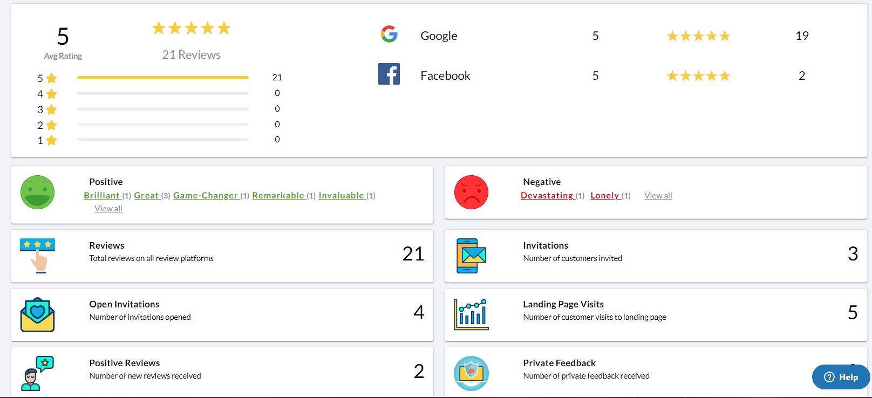Open the Devastating negative keyword link
Viewport: 872px width, 398px height.
pos(547,195)
